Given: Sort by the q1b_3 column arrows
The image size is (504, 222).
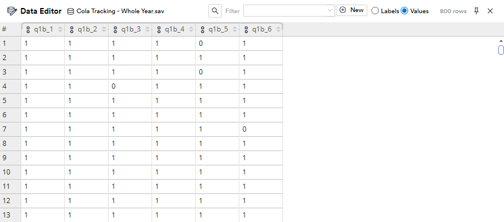Looking at the screenshot, I should [x=148, y=30].
